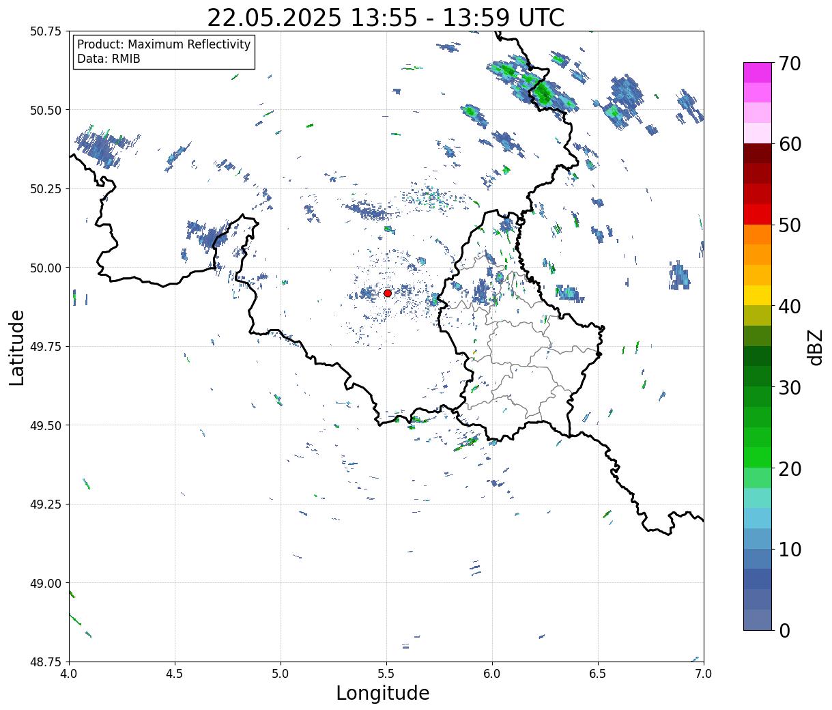
Task: Click the 50.75 latitude tick label
Action: tap(46, 31)
